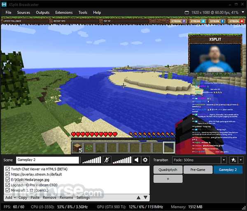Screen dimensions: 247x211
Task: Adjust the system audio volume bars
Action: (122, 160)
